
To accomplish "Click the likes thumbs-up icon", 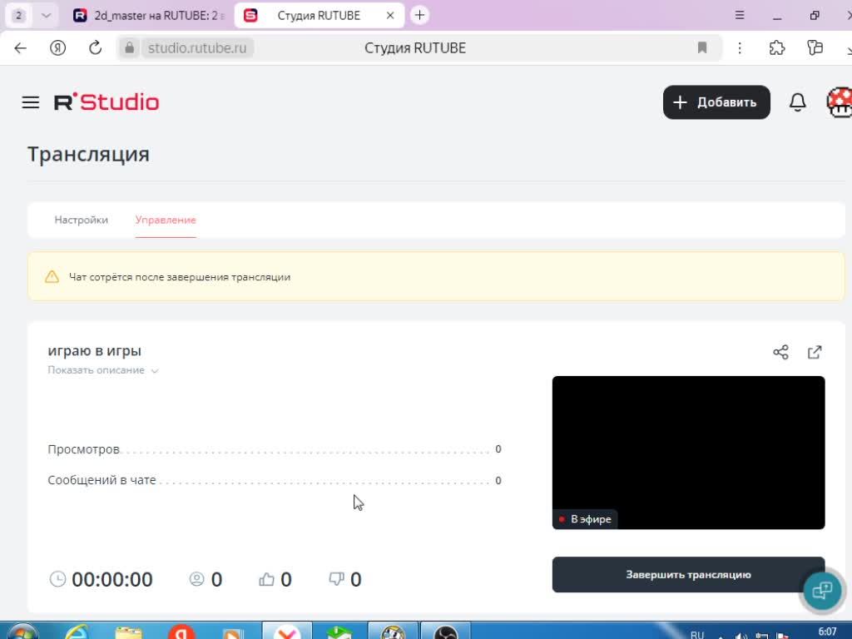I will click(x=266, y=579).
